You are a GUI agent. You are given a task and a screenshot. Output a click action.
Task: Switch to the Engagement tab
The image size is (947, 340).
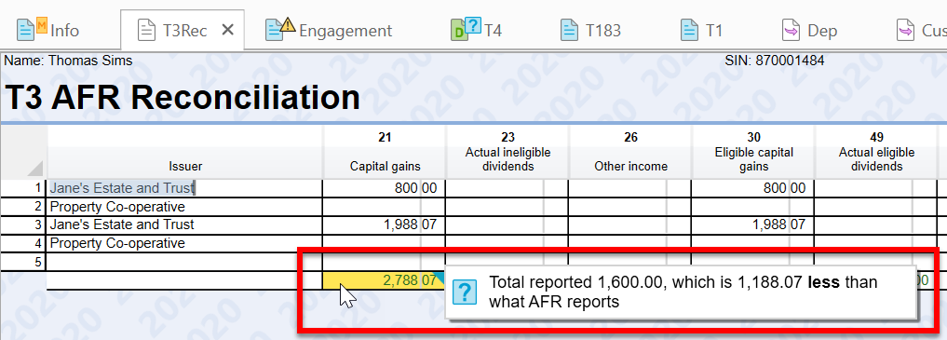(329, 30)
